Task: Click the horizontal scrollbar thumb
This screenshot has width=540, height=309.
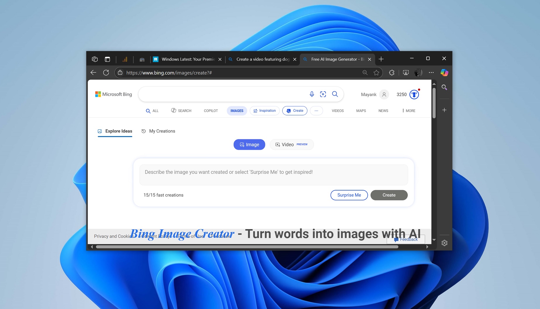Action: pos(247,247)
